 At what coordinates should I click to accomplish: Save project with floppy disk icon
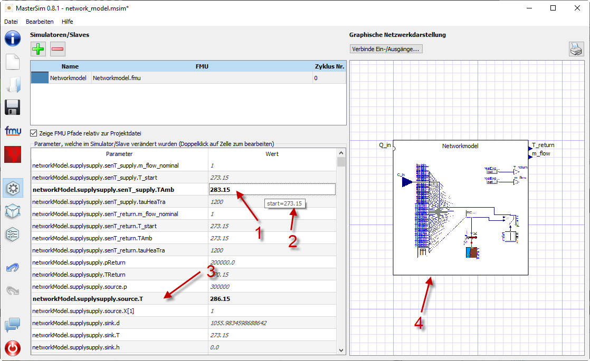pyautogui.click(x=13, y=108)
